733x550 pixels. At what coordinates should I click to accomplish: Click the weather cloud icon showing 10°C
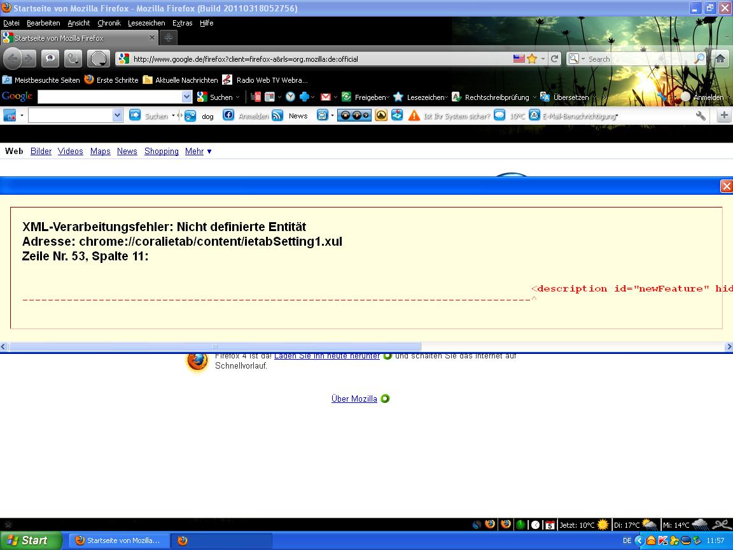[x=499, y=115]
